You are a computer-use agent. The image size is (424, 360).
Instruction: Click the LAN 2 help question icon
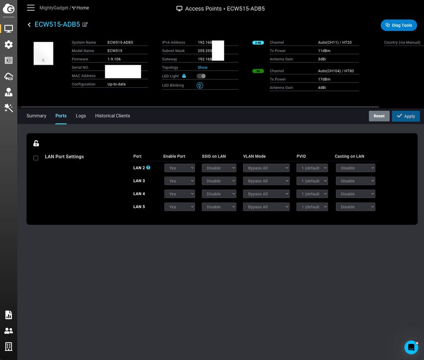148,167
